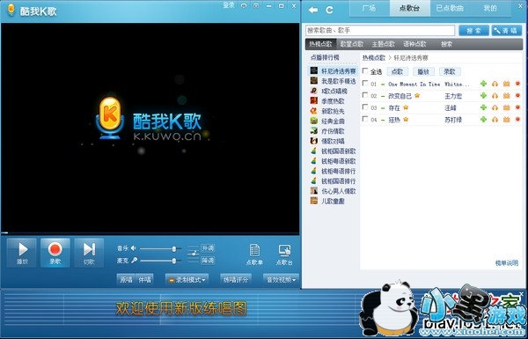Open 练唱评分 scoring mode

click(x=235, y=280)
